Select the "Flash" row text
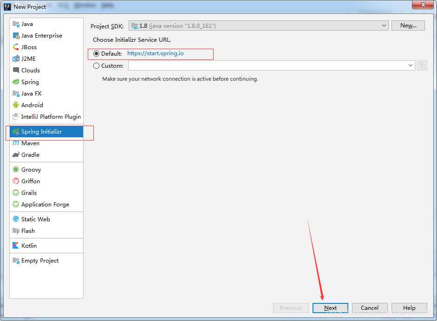The image size is (437, 321). click(x=28, y=231)
